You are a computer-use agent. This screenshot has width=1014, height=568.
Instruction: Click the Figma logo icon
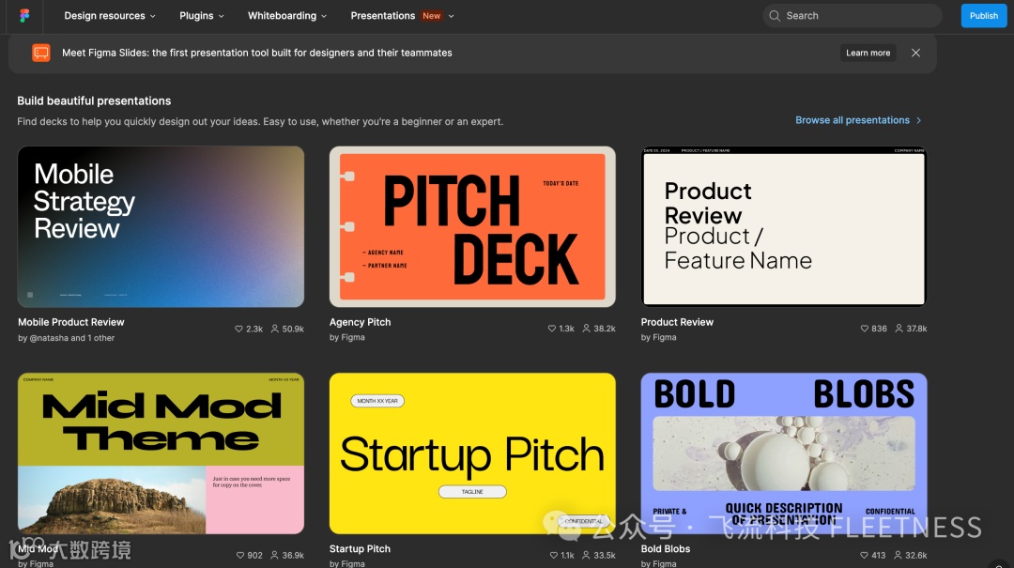[23, 16]
